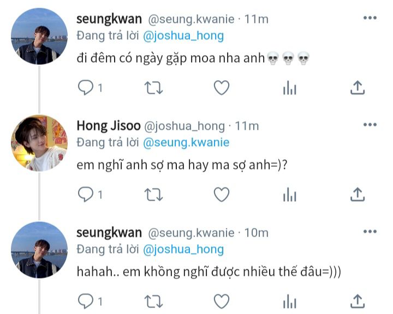
Task: Reply to seungkwan's first tweet
Action: (x=86, y=88)
